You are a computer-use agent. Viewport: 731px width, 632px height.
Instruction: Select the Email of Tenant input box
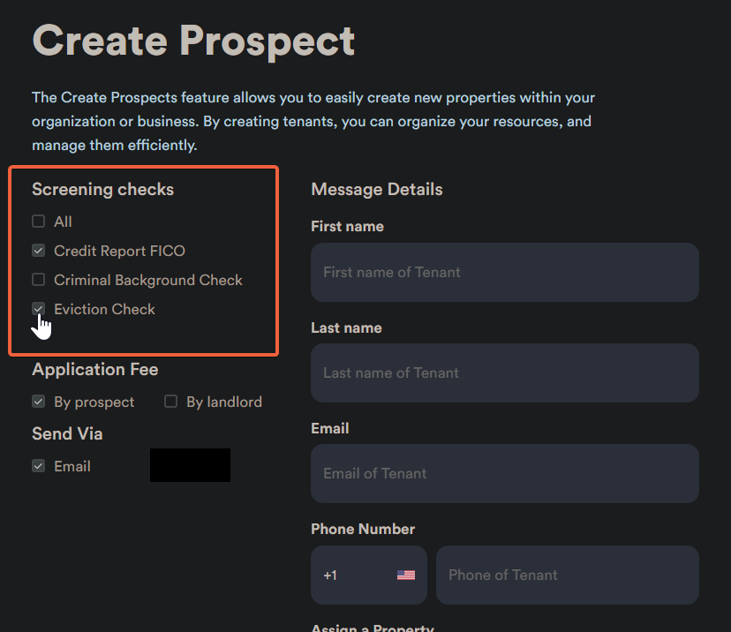pyautogui.click(x=504, y=474)
